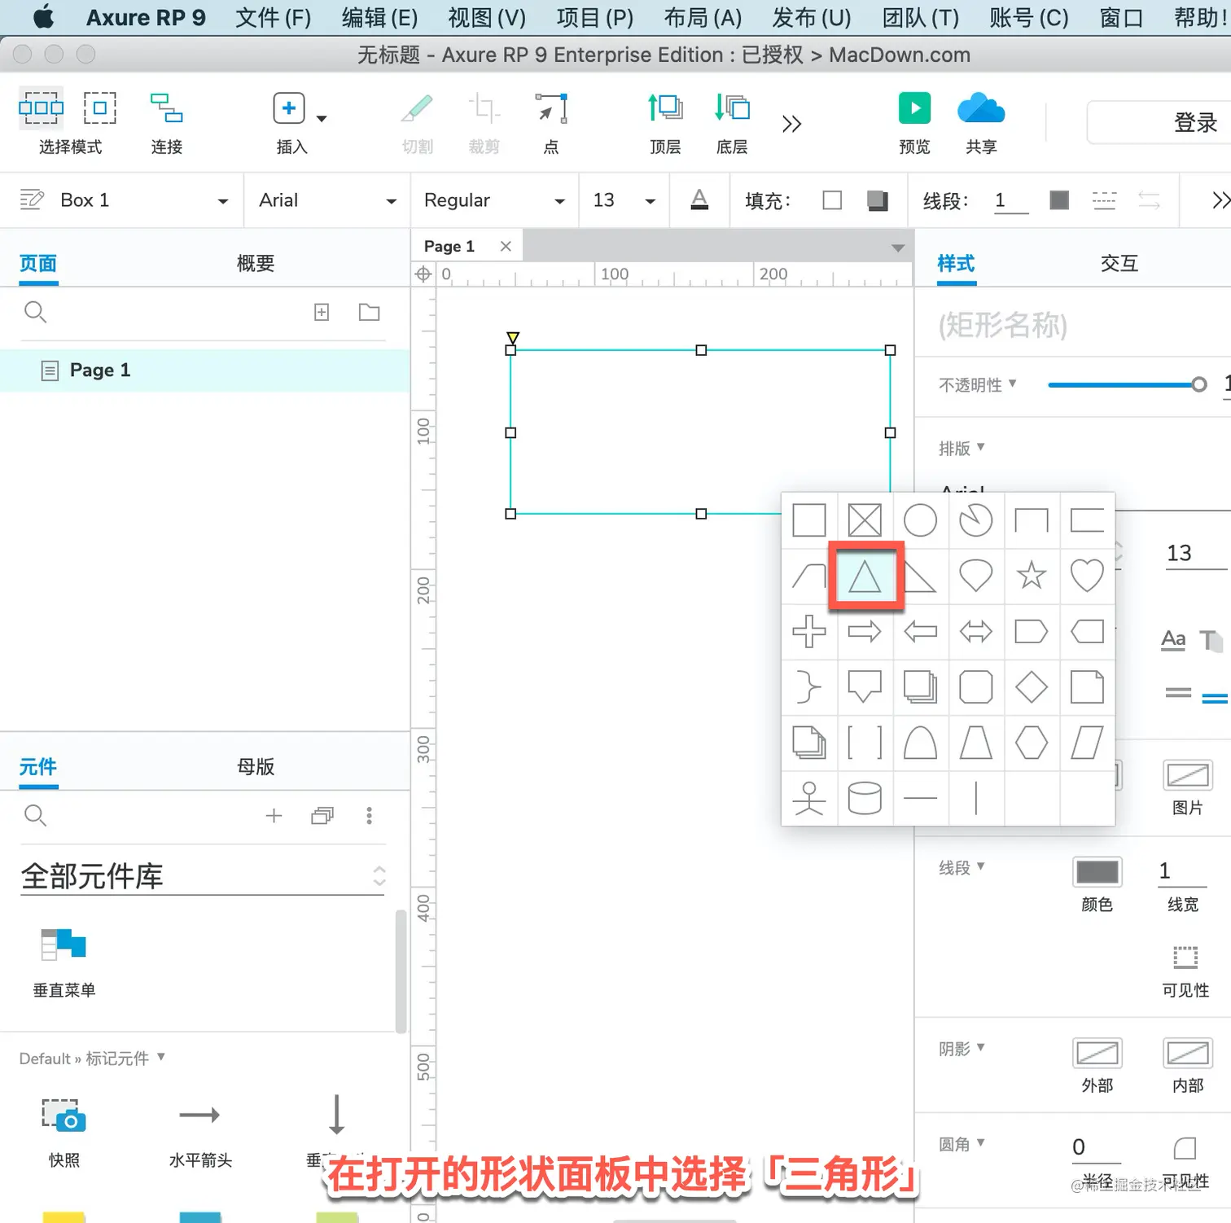Select Page 1 in the pages tree
The height and width of the screenshot is (1223, 1231).
205,370
